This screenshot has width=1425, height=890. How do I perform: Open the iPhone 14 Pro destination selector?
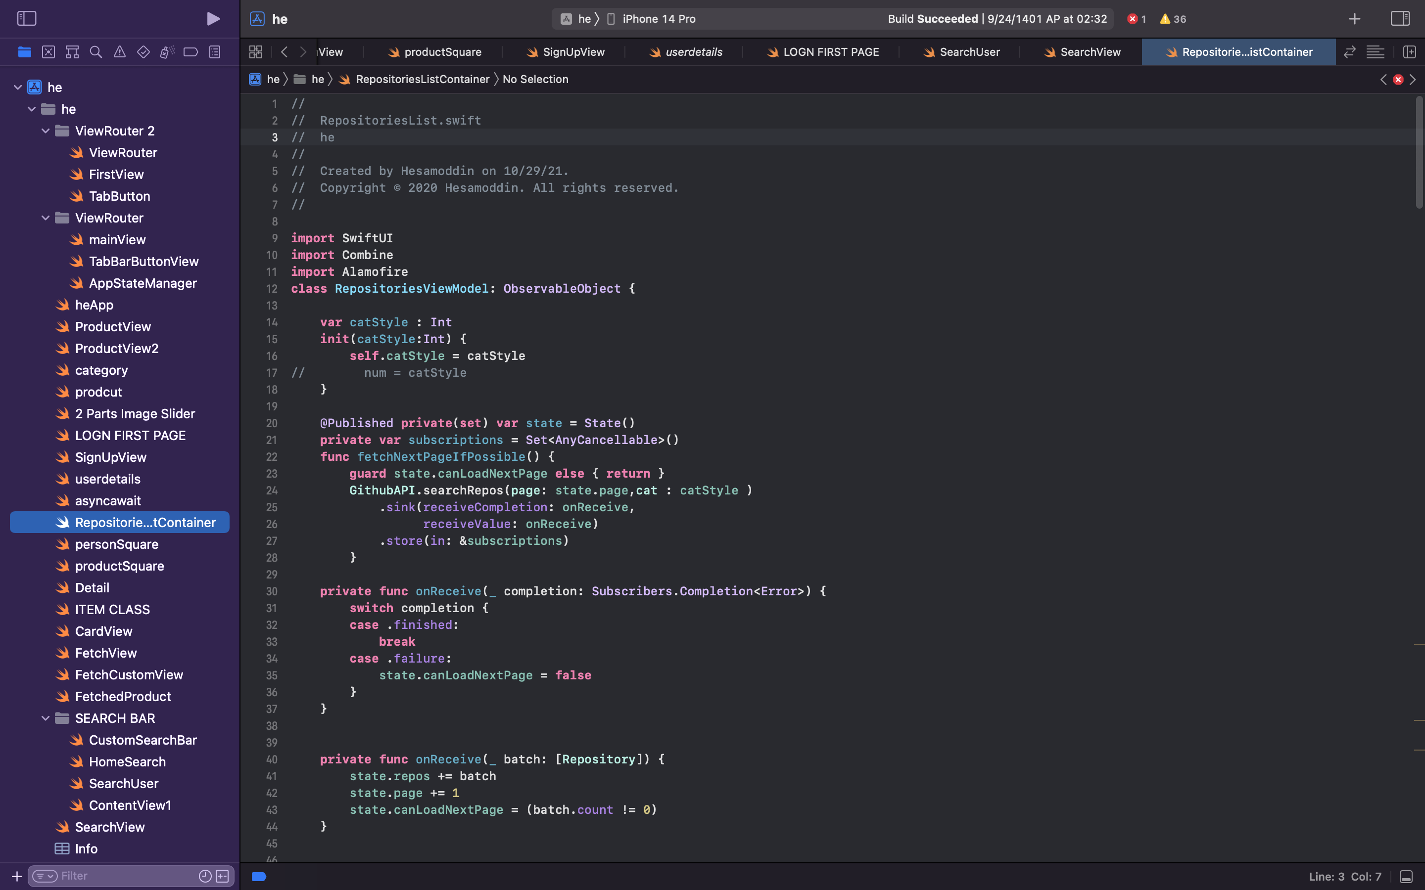[659, 19]
